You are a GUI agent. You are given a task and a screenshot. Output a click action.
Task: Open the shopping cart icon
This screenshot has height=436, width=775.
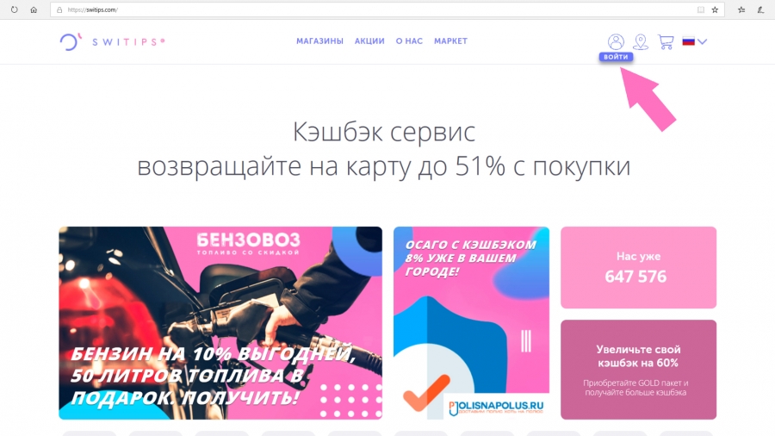pos(666,41)
